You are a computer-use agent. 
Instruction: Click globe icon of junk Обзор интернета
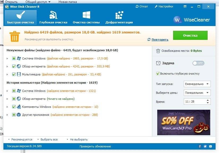(19, 66)
